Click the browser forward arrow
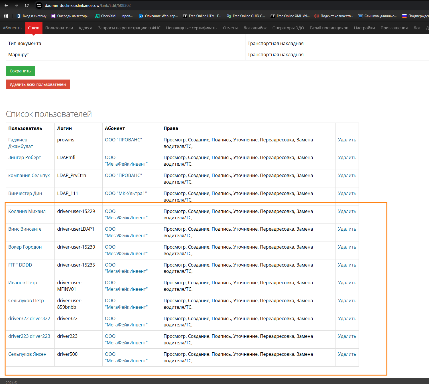 [x=17, y=5]
